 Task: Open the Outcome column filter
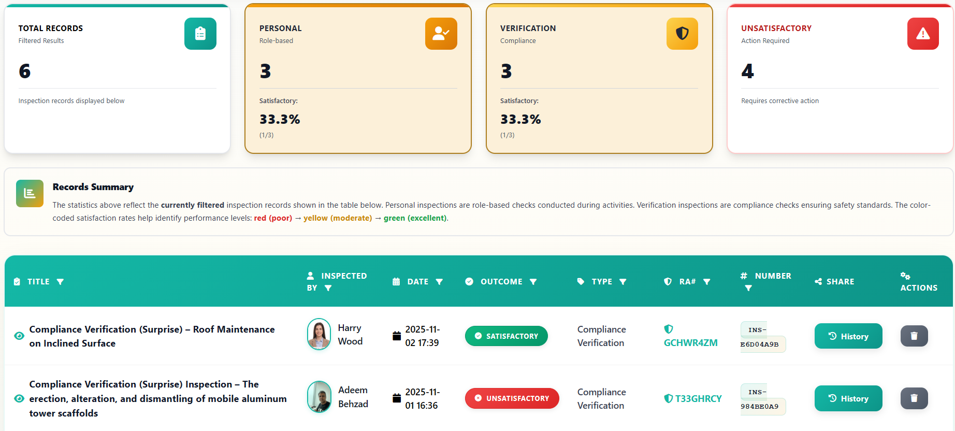pyautogui.click(x=533, y=282)
